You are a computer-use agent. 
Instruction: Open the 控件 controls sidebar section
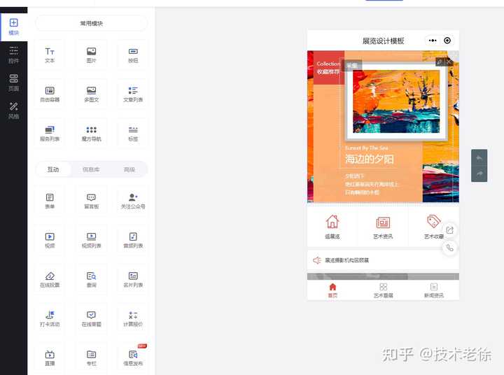pyautogui.click(x=13, y=55)
